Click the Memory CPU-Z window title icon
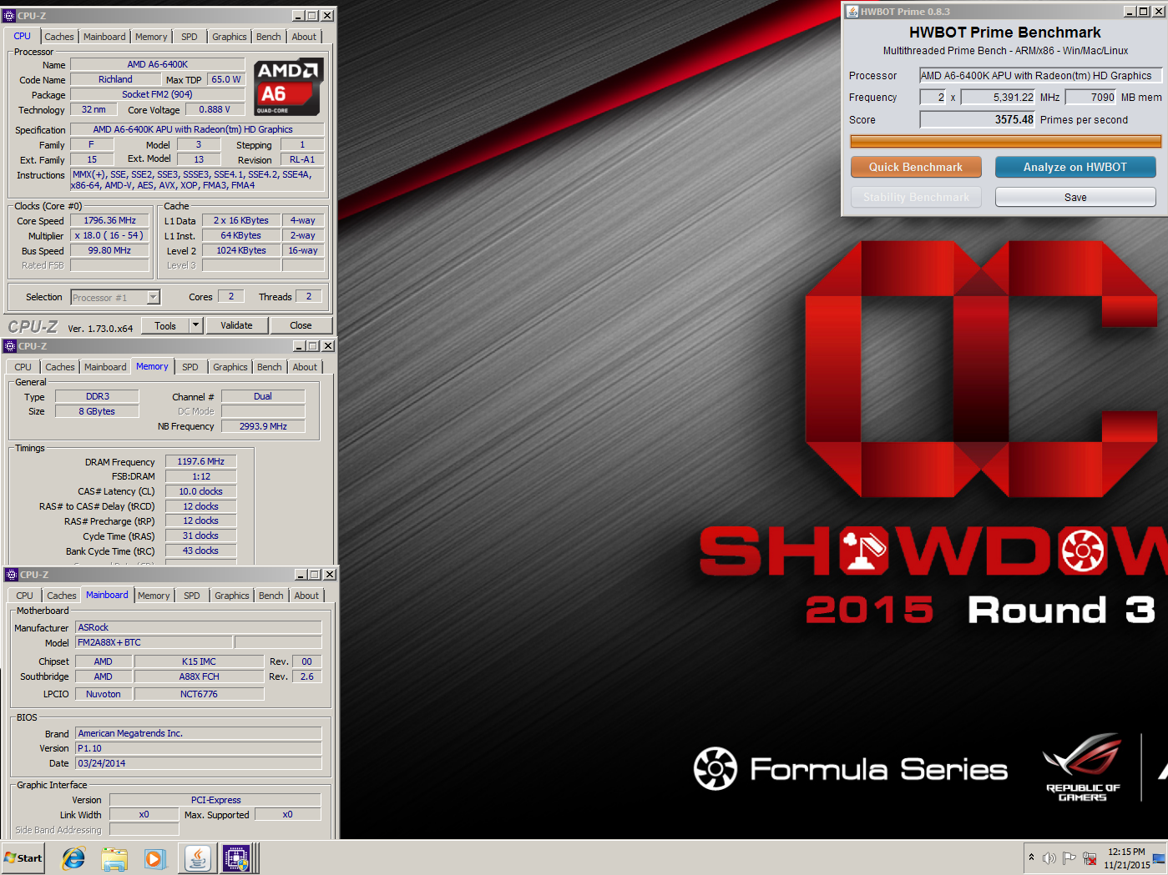Image resolution: width=1168 pixels, height=875 pixels. click(10, 346)
